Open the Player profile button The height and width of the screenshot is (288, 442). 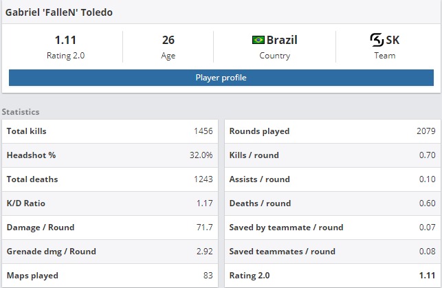[x=221, y=78]
